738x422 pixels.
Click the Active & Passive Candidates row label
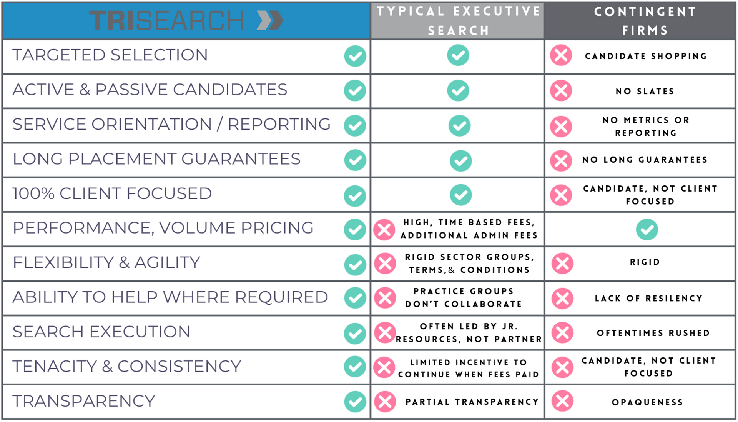150,90
